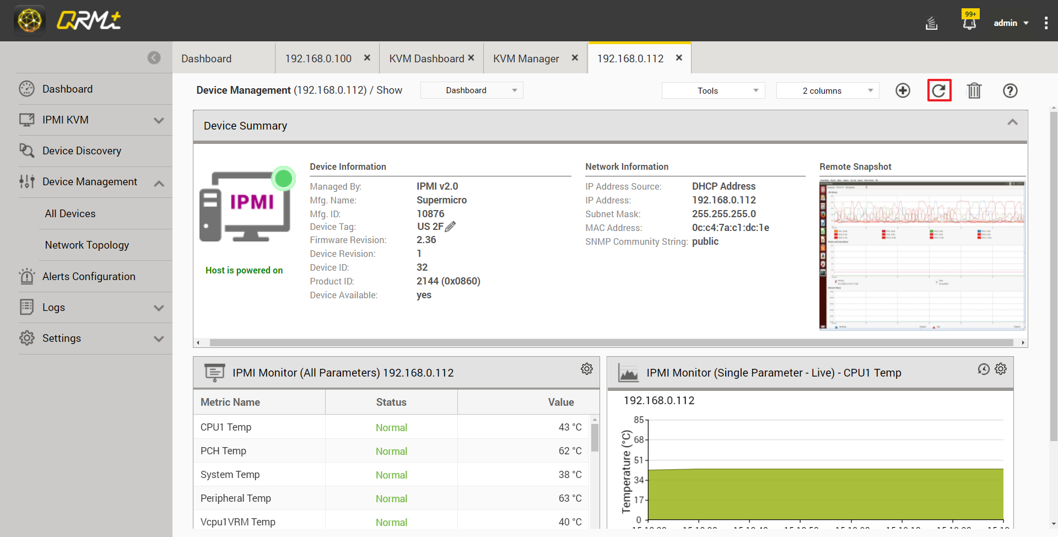Collapse the Device Summary panel

(x=1012, y=122)
